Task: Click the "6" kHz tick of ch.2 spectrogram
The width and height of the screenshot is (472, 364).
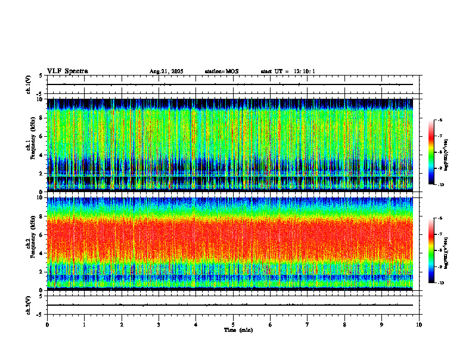Action: point(42,235)
